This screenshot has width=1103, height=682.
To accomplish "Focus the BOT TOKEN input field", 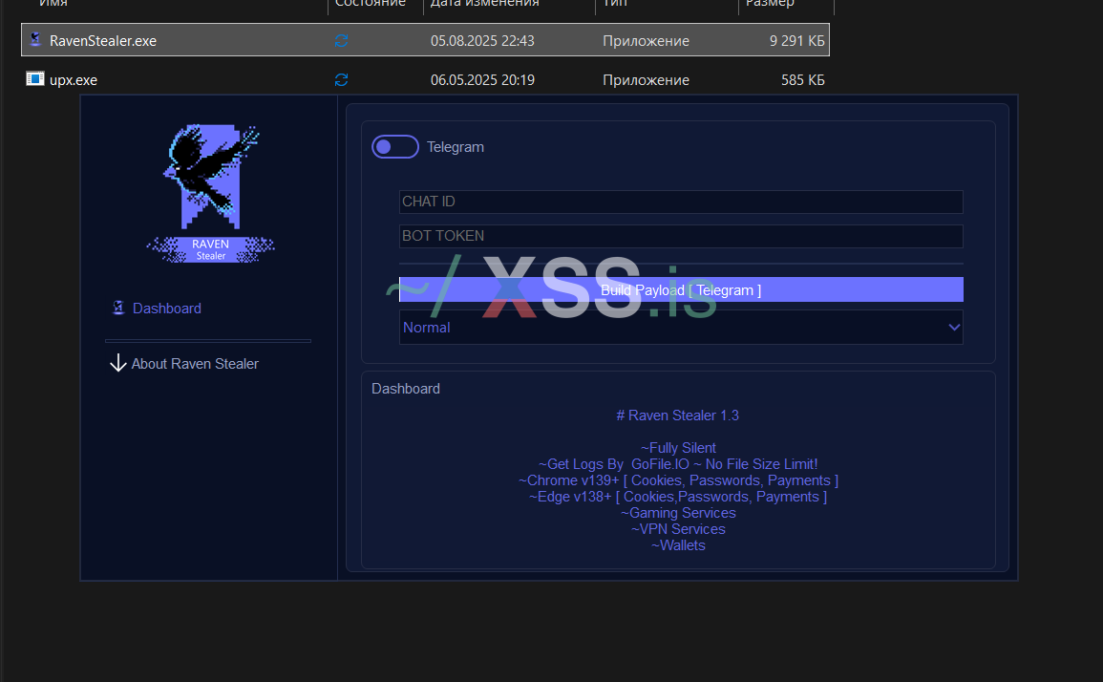I will 681,237.
